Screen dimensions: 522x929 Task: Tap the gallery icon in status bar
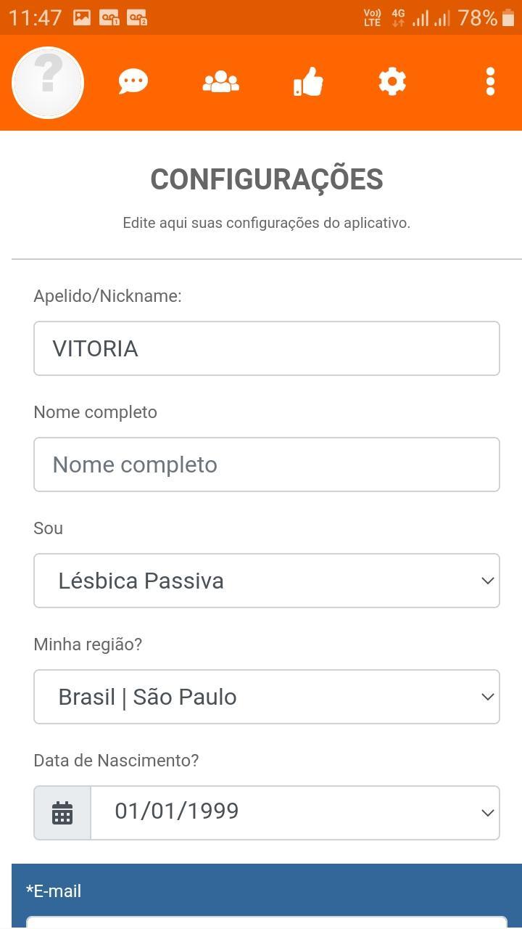[x=82, y=17]
